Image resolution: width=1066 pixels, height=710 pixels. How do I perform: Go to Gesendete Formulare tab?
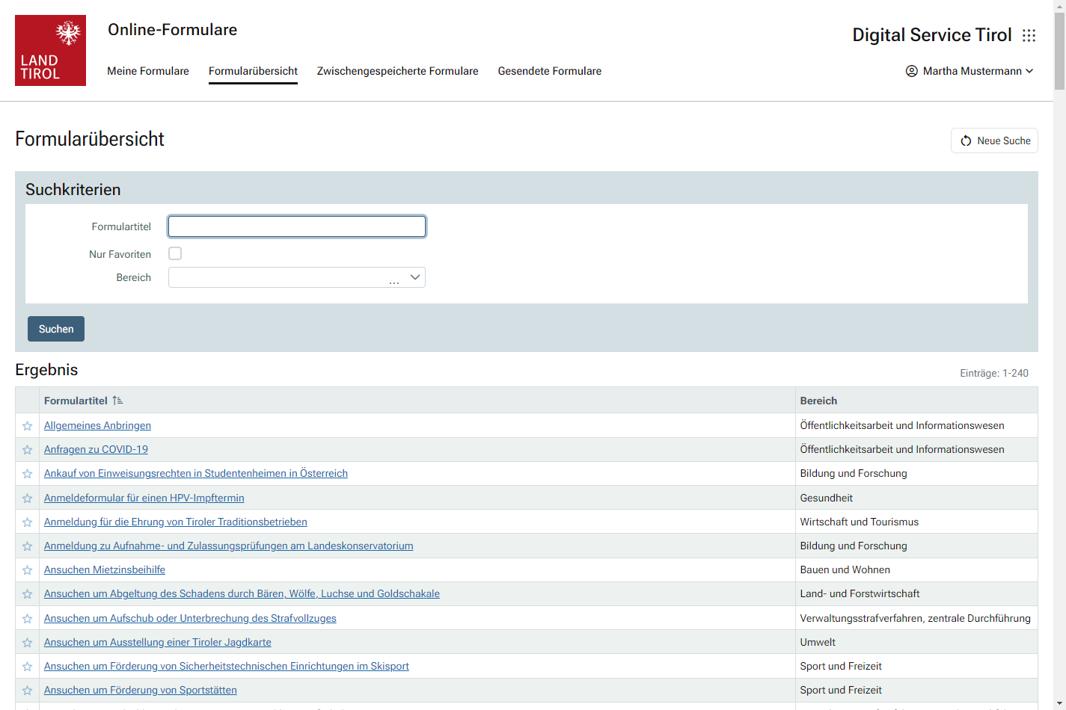click(549, 71)
